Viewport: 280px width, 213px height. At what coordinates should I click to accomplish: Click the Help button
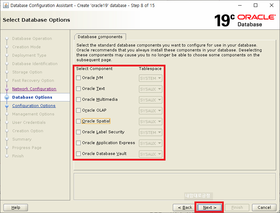click(x=16, y=207)
